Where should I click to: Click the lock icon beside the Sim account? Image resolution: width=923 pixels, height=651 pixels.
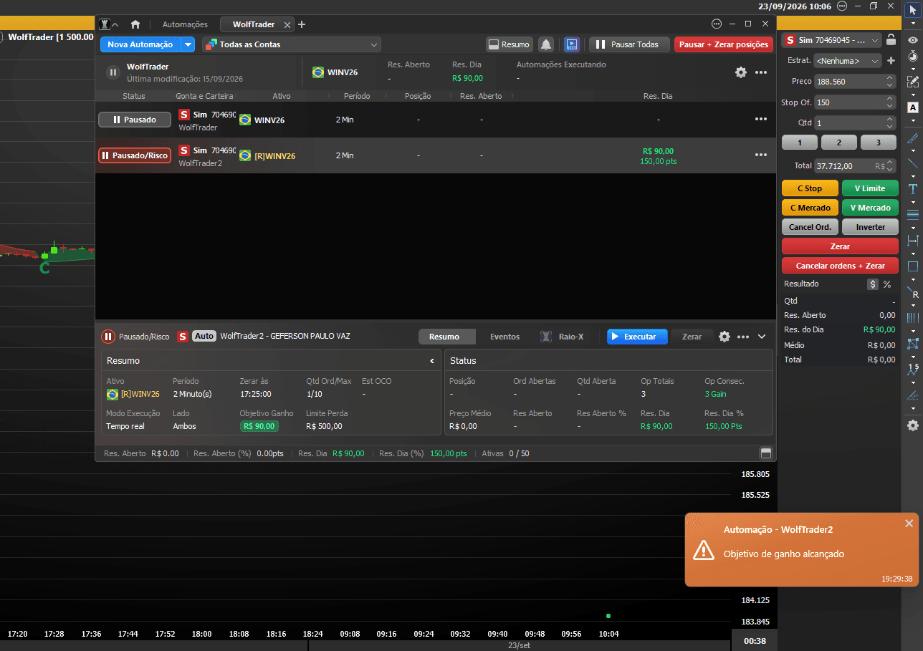tap(891, 40)
